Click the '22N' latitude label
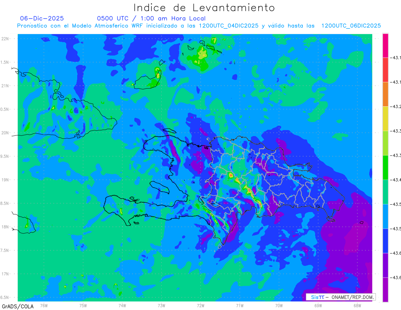Viewport: 401px width, 310px height. [5, 39]
